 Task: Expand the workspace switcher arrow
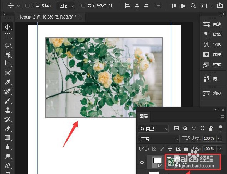coord(211,6)
